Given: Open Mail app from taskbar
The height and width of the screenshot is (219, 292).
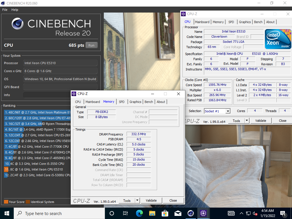Looking at the screenshot, I should click(178, 213).
